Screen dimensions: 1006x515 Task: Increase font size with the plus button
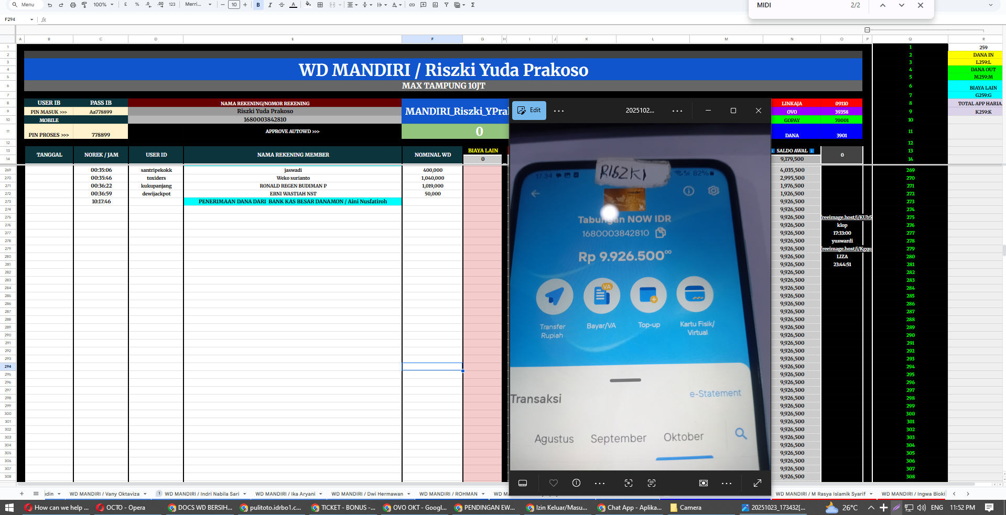245,5
